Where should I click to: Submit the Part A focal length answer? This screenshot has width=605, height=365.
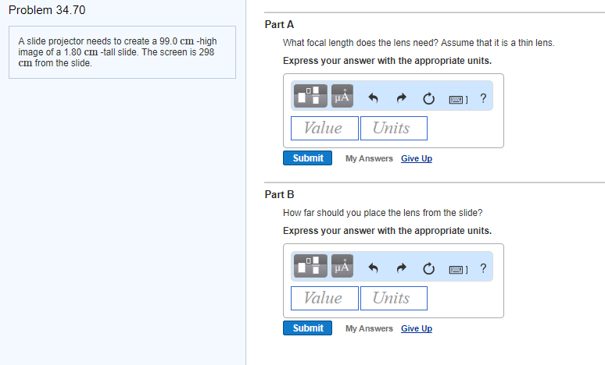point(307,158)
